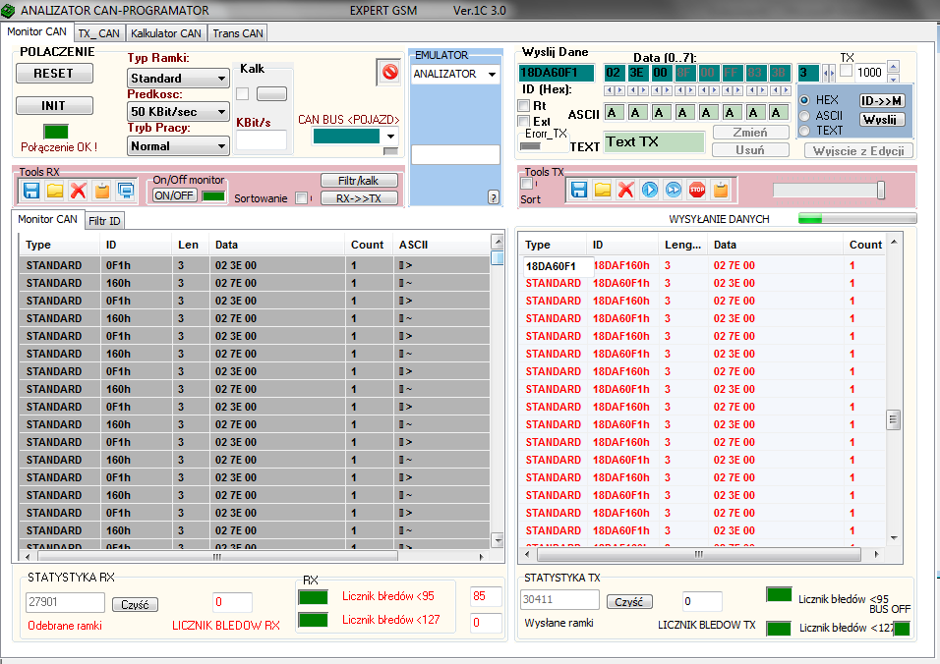The width and height of the screenshot is (940, 664).
Task: Click the RX table vertical scrollbar down arrow
Action: point(498,539)
